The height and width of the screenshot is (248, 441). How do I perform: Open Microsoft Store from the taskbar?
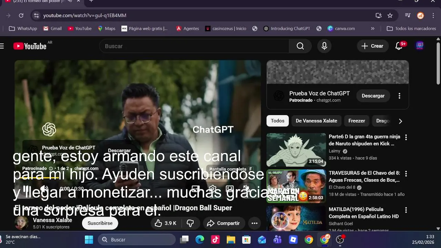pyautogui.click(x=246, y=240)
